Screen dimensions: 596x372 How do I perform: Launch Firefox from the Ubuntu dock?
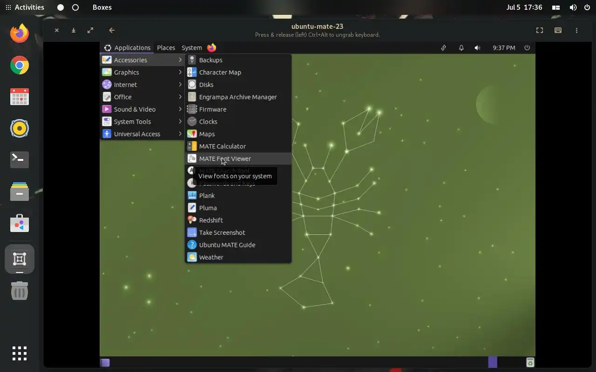[20, 33]
